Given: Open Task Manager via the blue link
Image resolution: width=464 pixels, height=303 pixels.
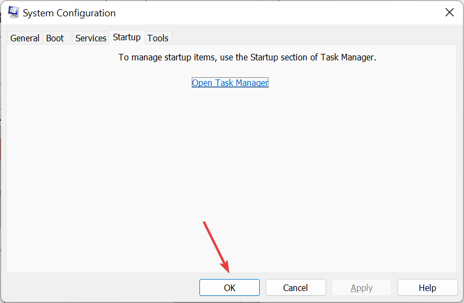Looking at the screenshot, I should tap(230, 83).
